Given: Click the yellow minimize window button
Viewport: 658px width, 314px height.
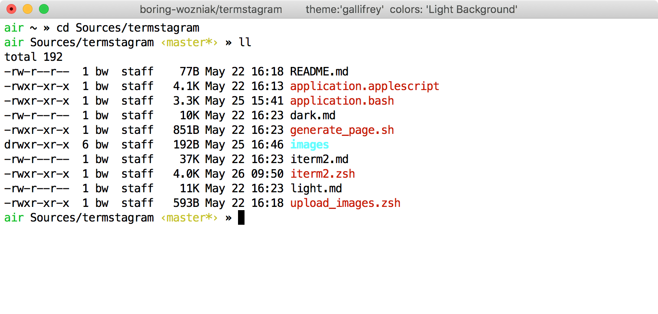Looking at the screenshot, I should [x=28, y=9].
